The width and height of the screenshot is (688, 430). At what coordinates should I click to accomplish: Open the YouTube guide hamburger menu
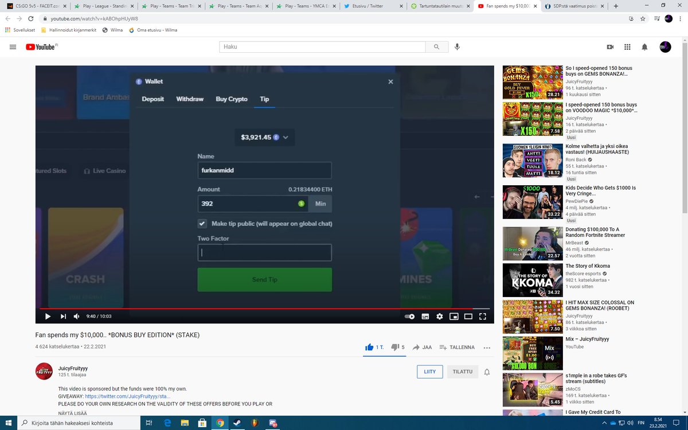(x=13, y=47)
